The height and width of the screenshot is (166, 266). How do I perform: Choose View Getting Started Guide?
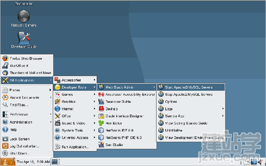click(x=191, y=123)
